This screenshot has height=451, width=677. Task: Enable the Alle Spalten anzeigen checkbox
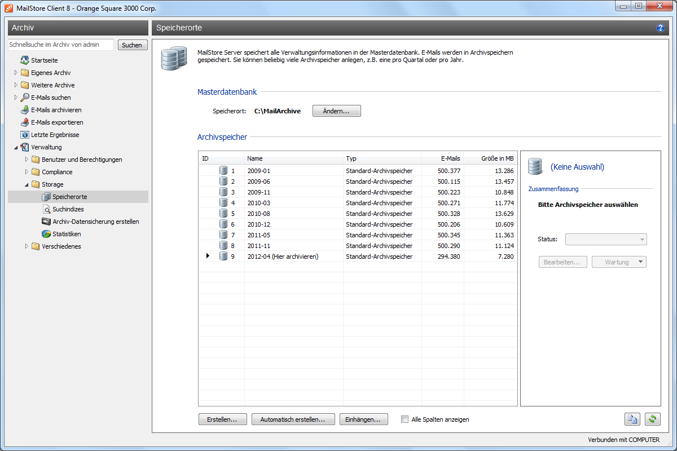[405, 419]
